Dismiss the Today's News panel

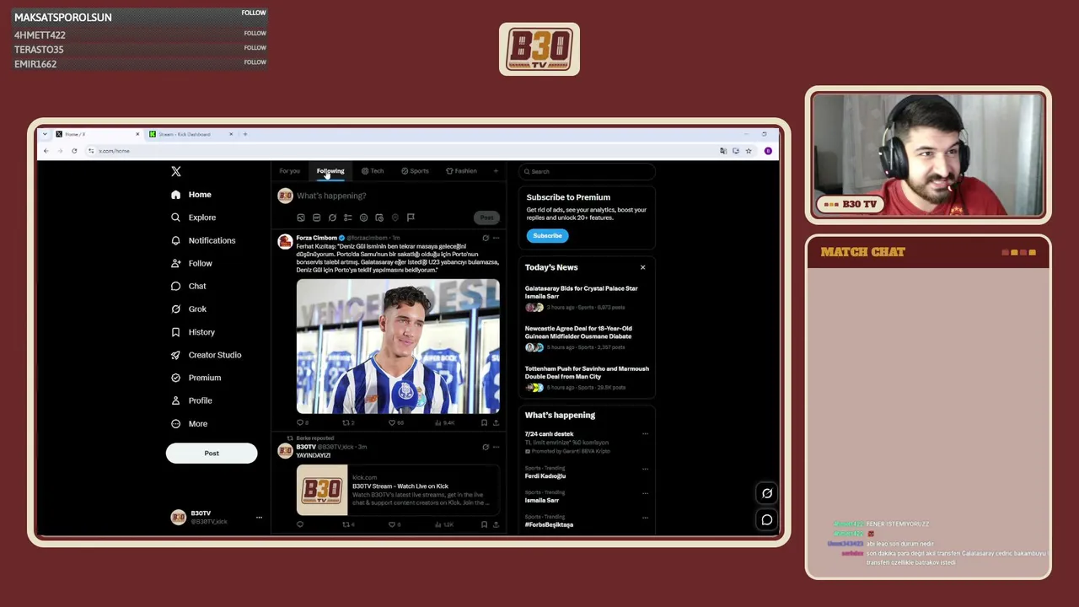click(642, 267)
